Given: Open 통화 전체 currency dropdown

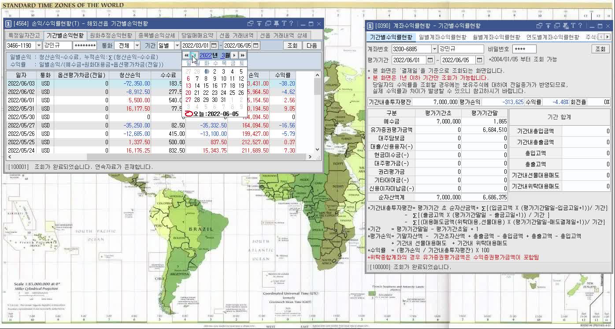Looking at the screenshot, I should pyautogui.click(x=137, y=45).
